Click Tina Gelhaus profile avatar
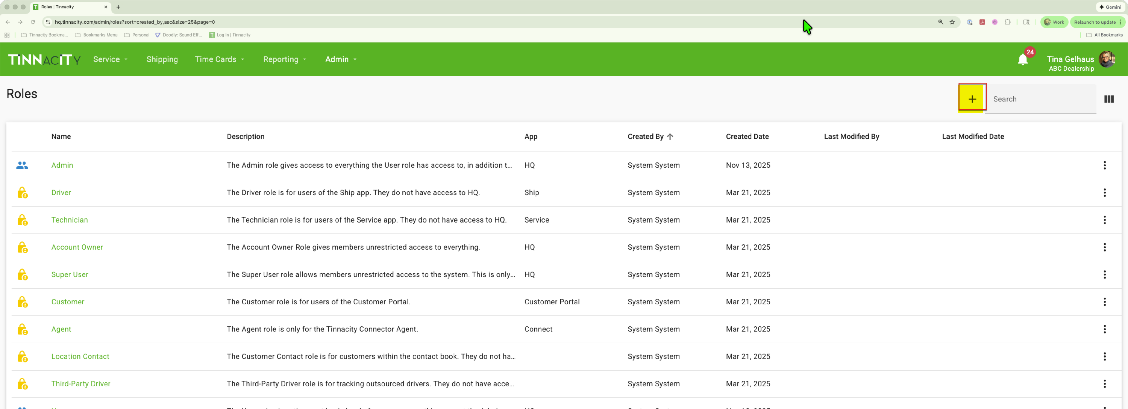The height and width of the screenshot is (409, 1128). [x=1107, y=59]
